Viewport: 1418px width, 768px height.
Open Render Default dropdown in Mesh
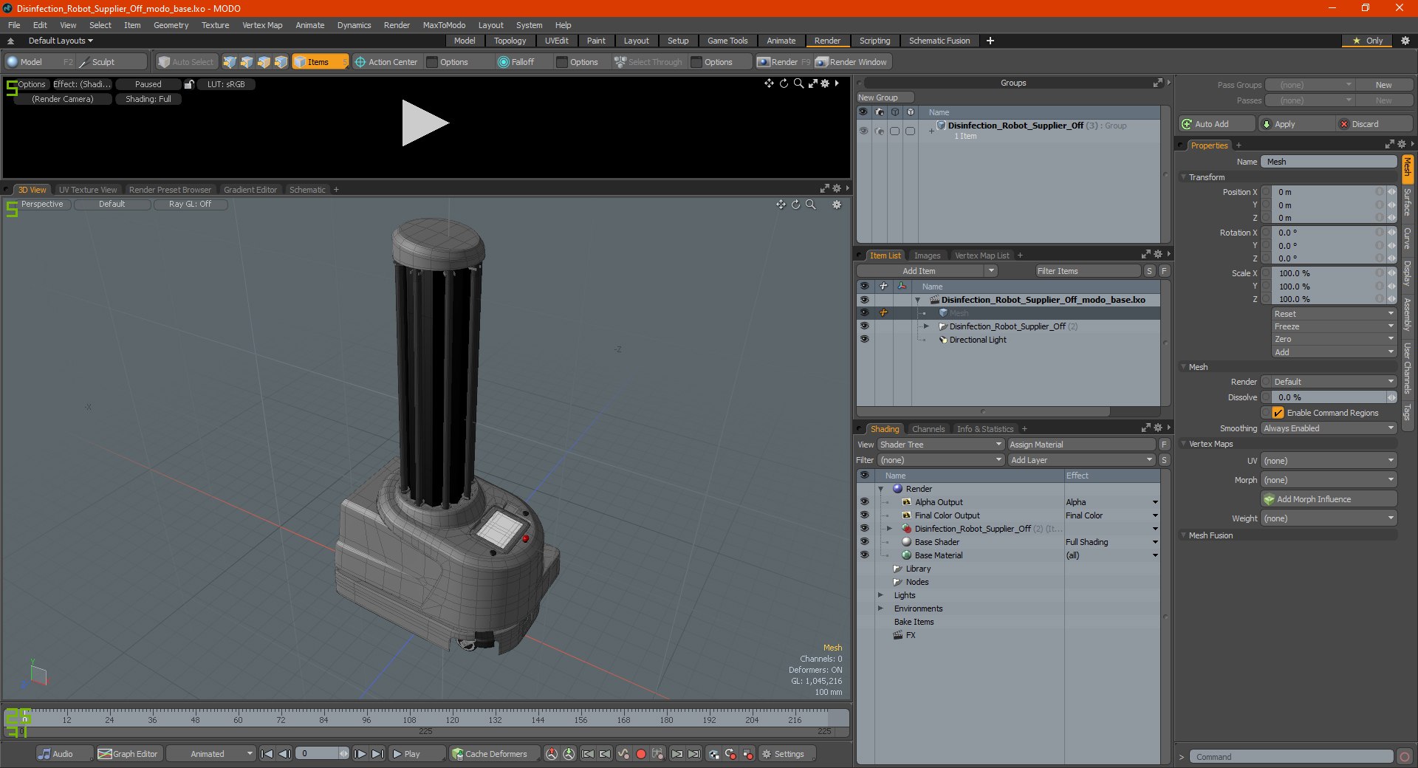[x=1334, y=382]
